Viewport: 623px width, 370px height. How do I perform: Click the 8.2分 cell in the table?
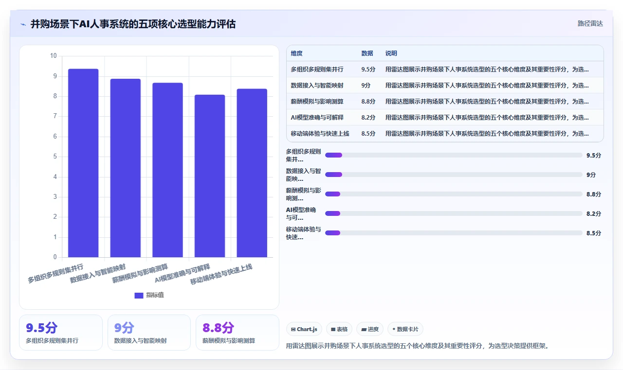pos(368,118)
